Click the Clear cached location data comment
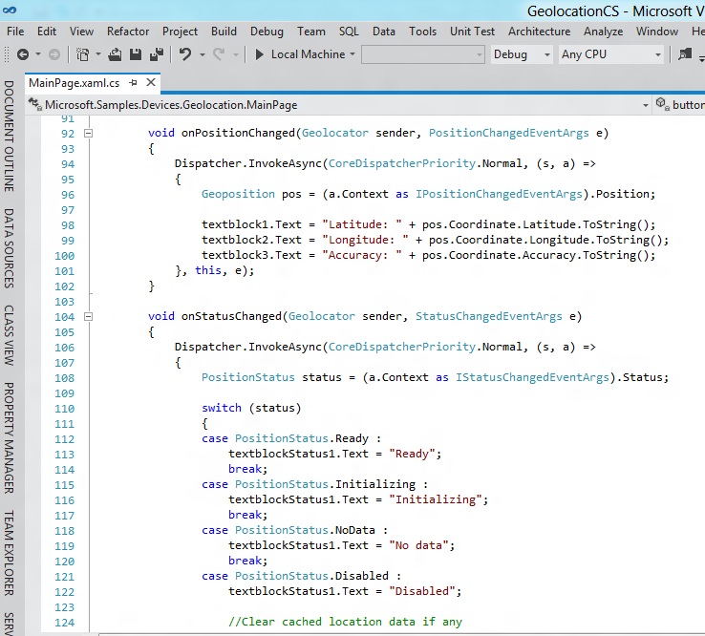705x636 pixels. point(345,622)
